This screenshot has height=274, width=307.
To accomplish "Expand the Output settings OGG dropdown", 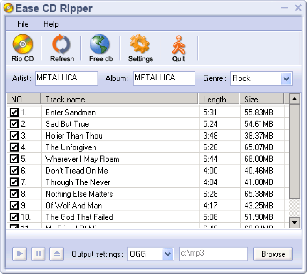I will [168, 254].
